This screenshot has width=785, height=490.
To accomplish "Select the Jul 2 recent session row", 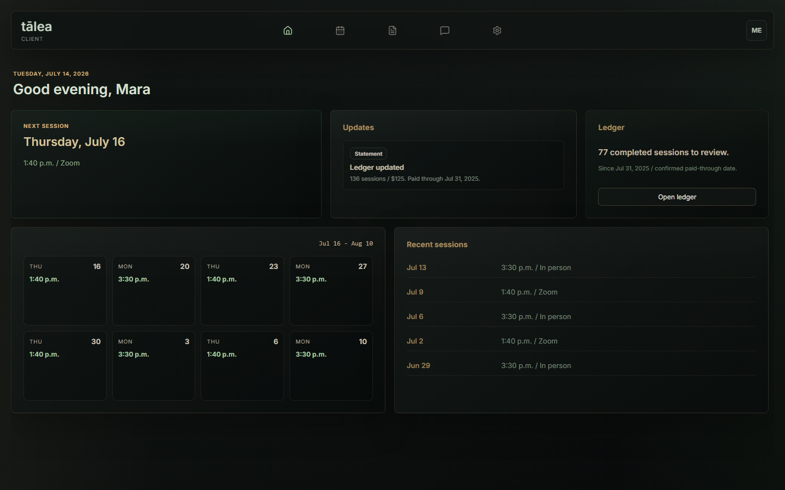I will (582, 341).
